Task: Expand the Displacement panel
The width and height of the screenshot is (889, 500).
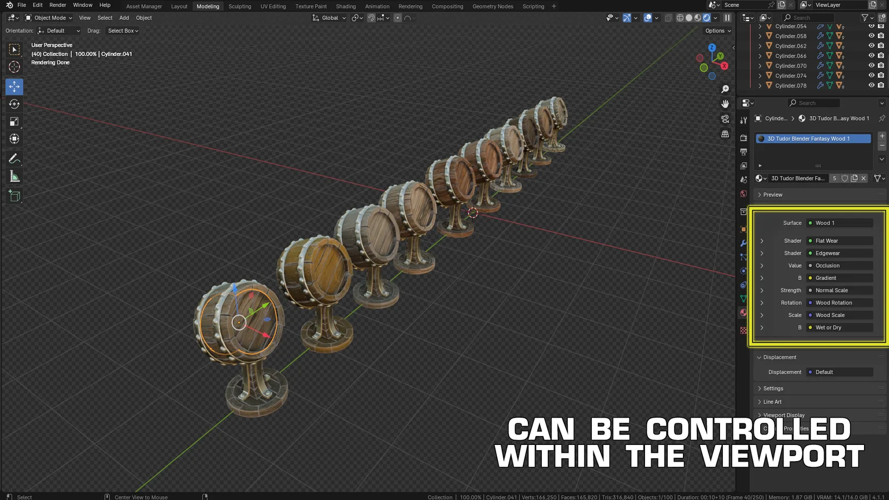Action: pos(777,357)
